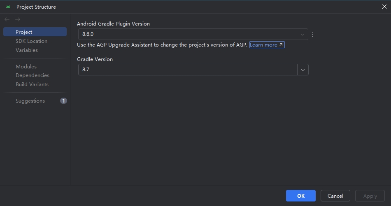Click the forward navigation arrow
The height and width of the screenshot is (206, 391).
(x=18, y=19)
